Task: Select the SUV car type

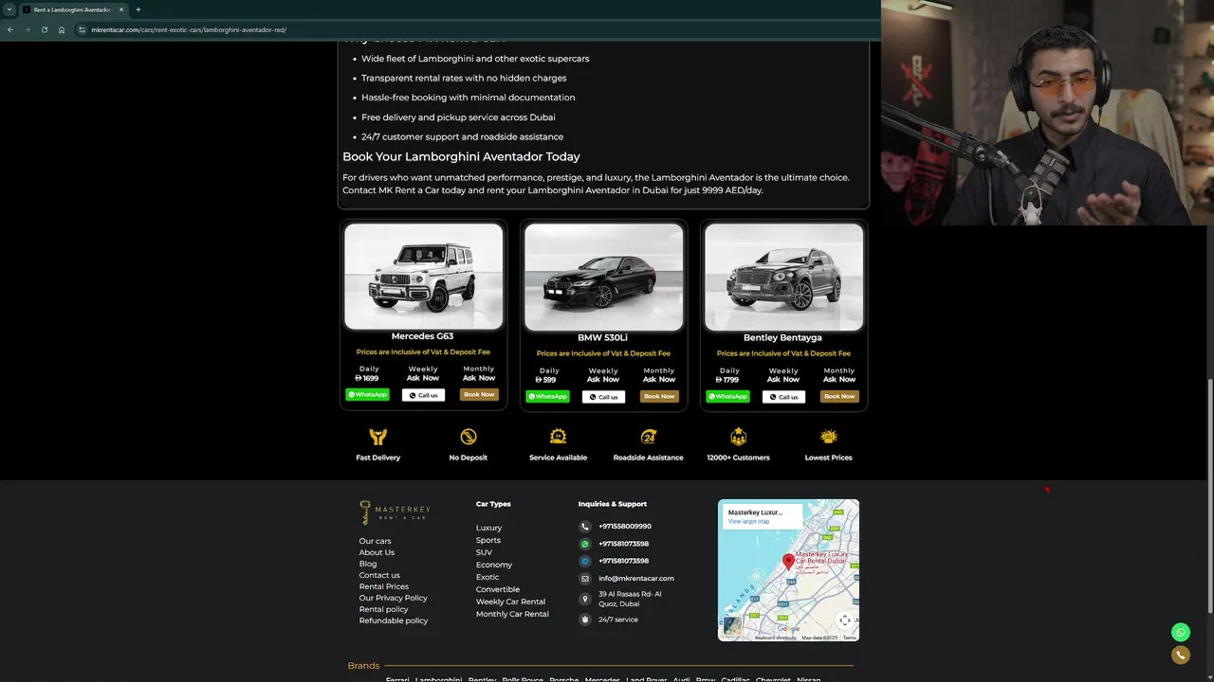Action: (484, 552)
